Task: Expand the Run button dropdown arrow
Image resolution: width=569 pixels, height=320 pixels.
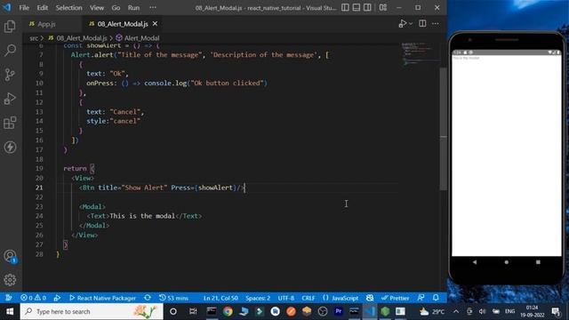Action: coord(411,24)
